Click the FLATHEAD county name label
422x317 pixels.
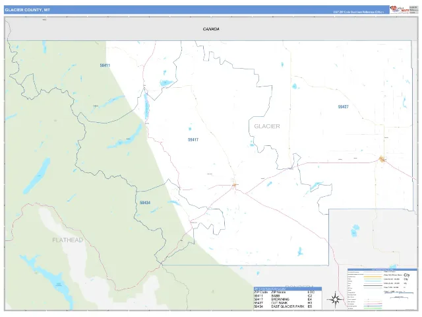coord(67,240)
